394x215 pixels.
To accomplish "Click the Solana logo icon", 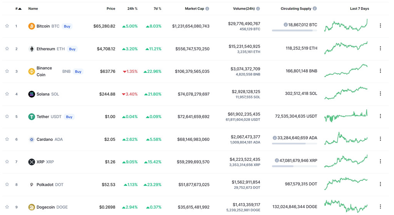I will [32, 94].
